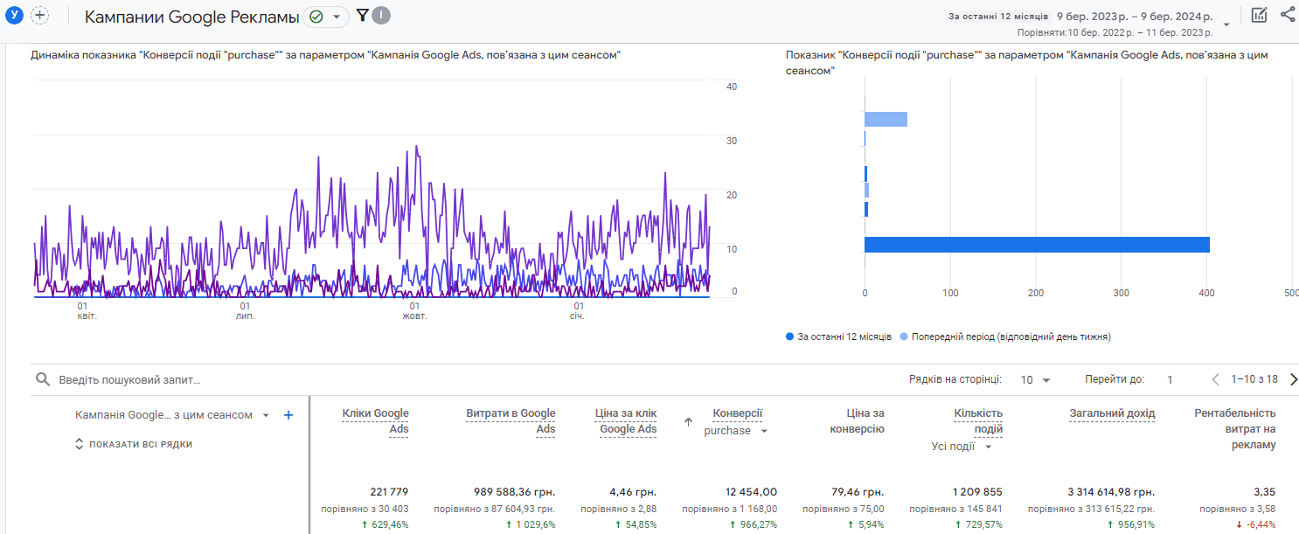Screen dimensions: 1299x534
Task: Sort by 'Ціна за клік Google Ads' column
Action: pos(628,421)
